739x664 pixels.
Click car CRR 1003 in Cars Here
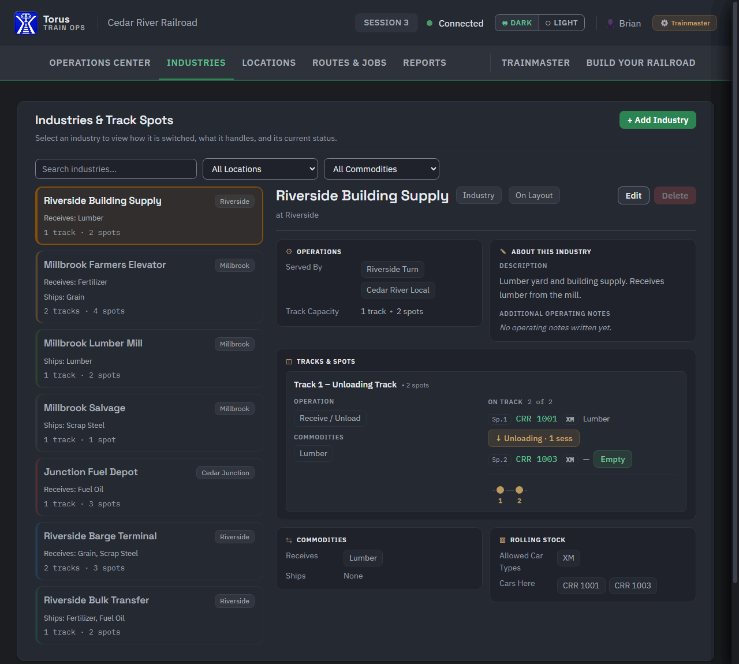click(x=633, y=585)
